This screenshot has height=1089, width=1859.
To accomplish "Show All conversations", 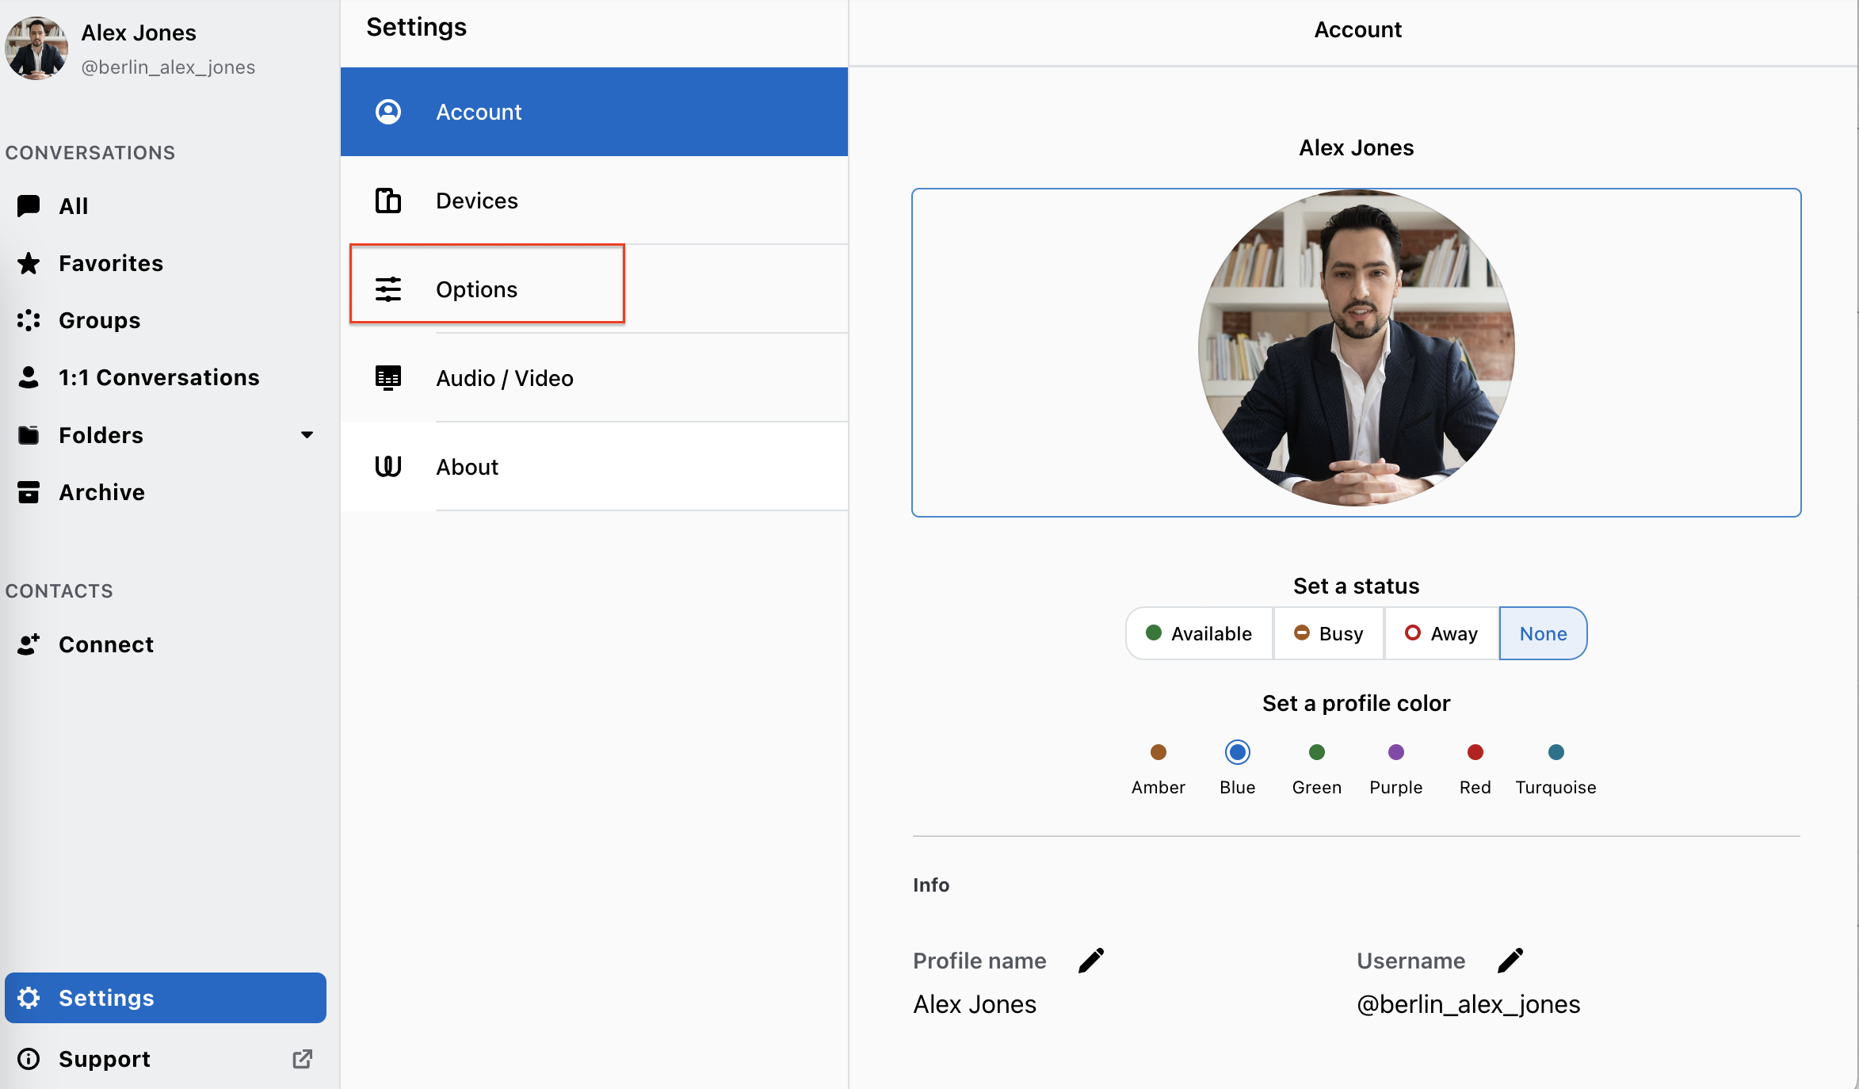I will (166, 206).
